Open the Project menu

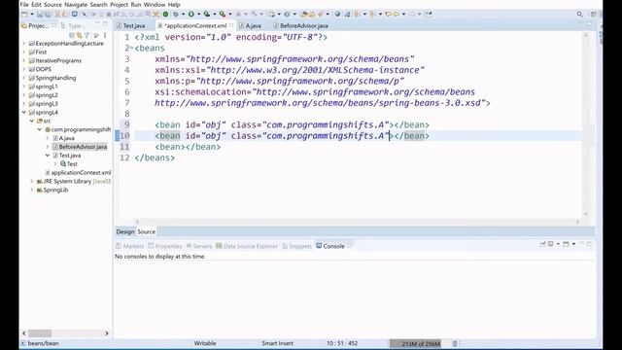tap(119, 5)
